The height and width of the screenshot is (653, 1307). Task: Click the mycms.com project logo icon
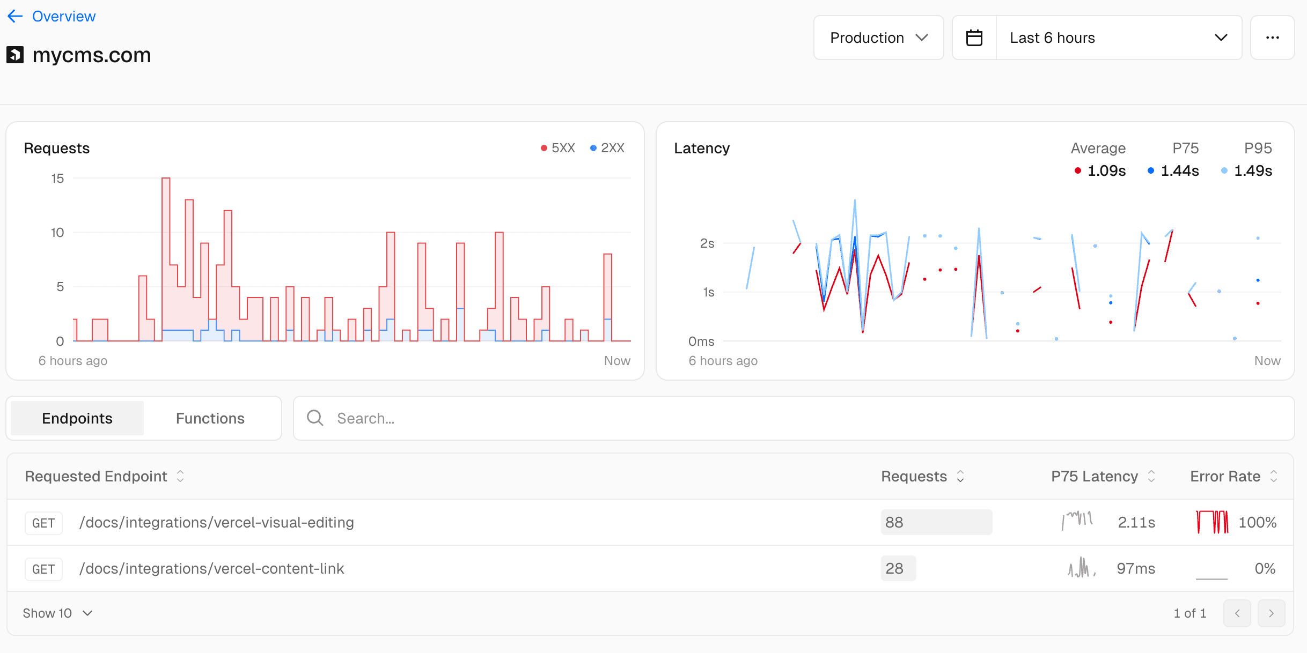(x=15, y=55)
